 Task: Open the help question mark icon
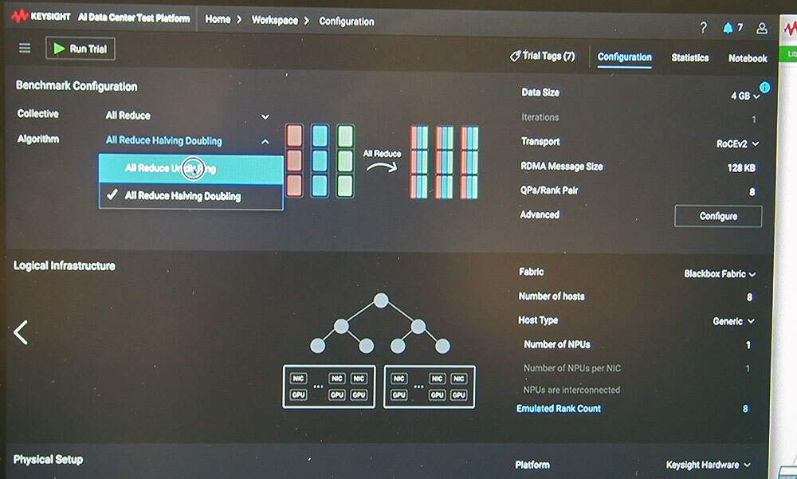[704, 27]
